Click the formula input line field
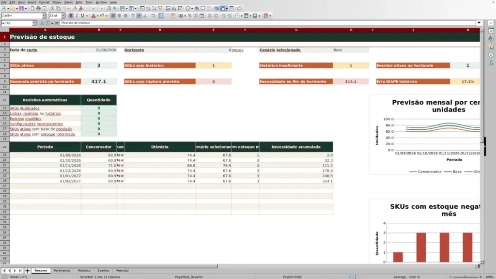Image resolution: width=496 pixels, height=279 pixels. 267,23
